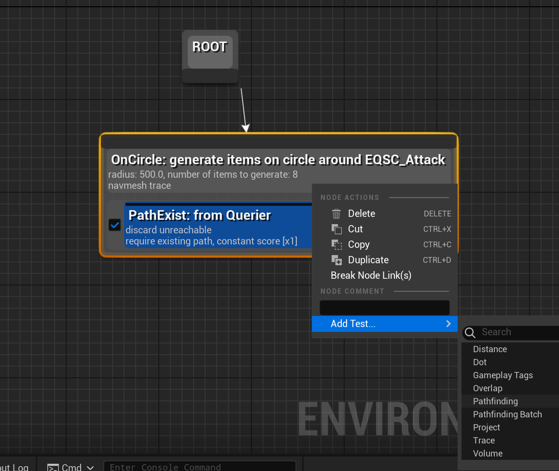This screenshot has width=559, height=471.
Task: Choose Duplicate from the context menu
Action: [385, 260]
